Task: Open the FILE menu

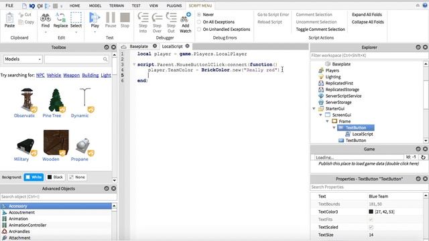Action: click(9, 5)
